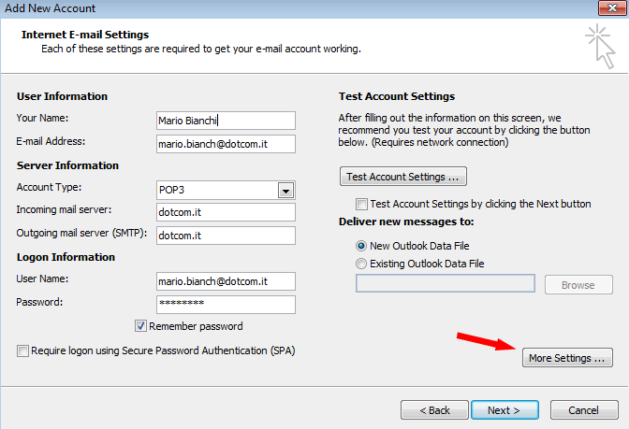Check Test Account Settings by clicking Next
This screenshot has height=429, width=629.
pos(361,204)
